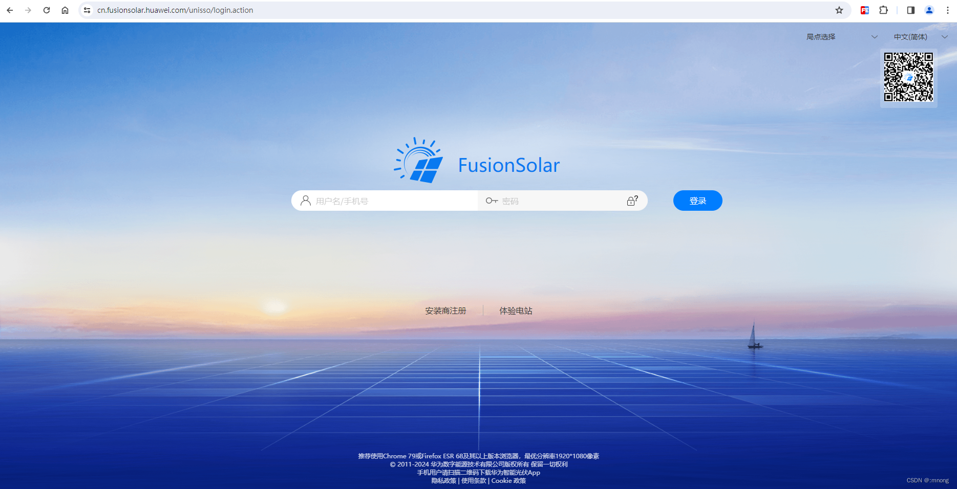Click the key icon in password field
Viewport: 957px width, 489px height.
[492, 201]
